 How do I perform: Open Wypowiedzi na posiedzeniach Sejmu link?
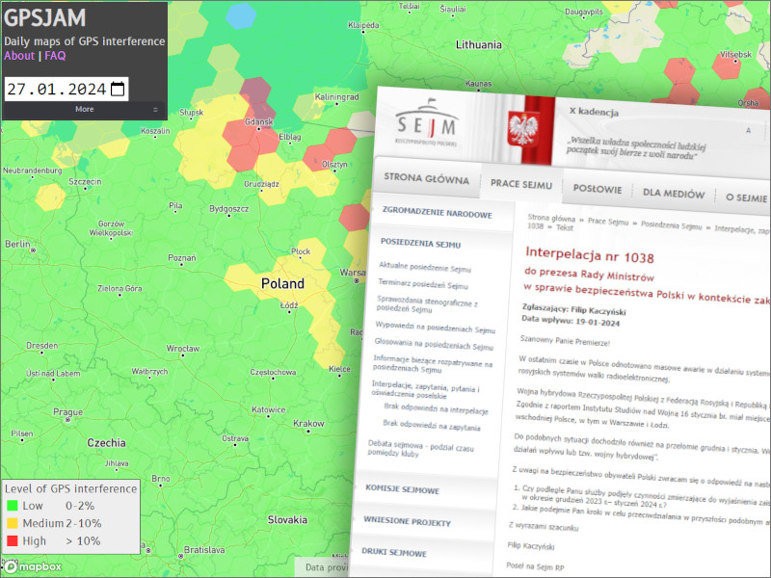436,328
